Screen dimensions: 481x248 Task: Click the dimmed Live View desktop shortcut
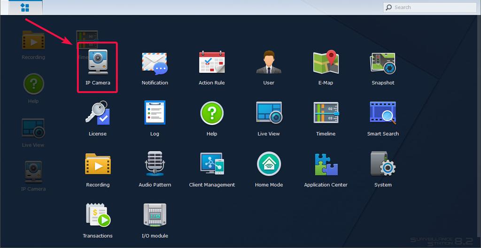click(x=33, y=128)
